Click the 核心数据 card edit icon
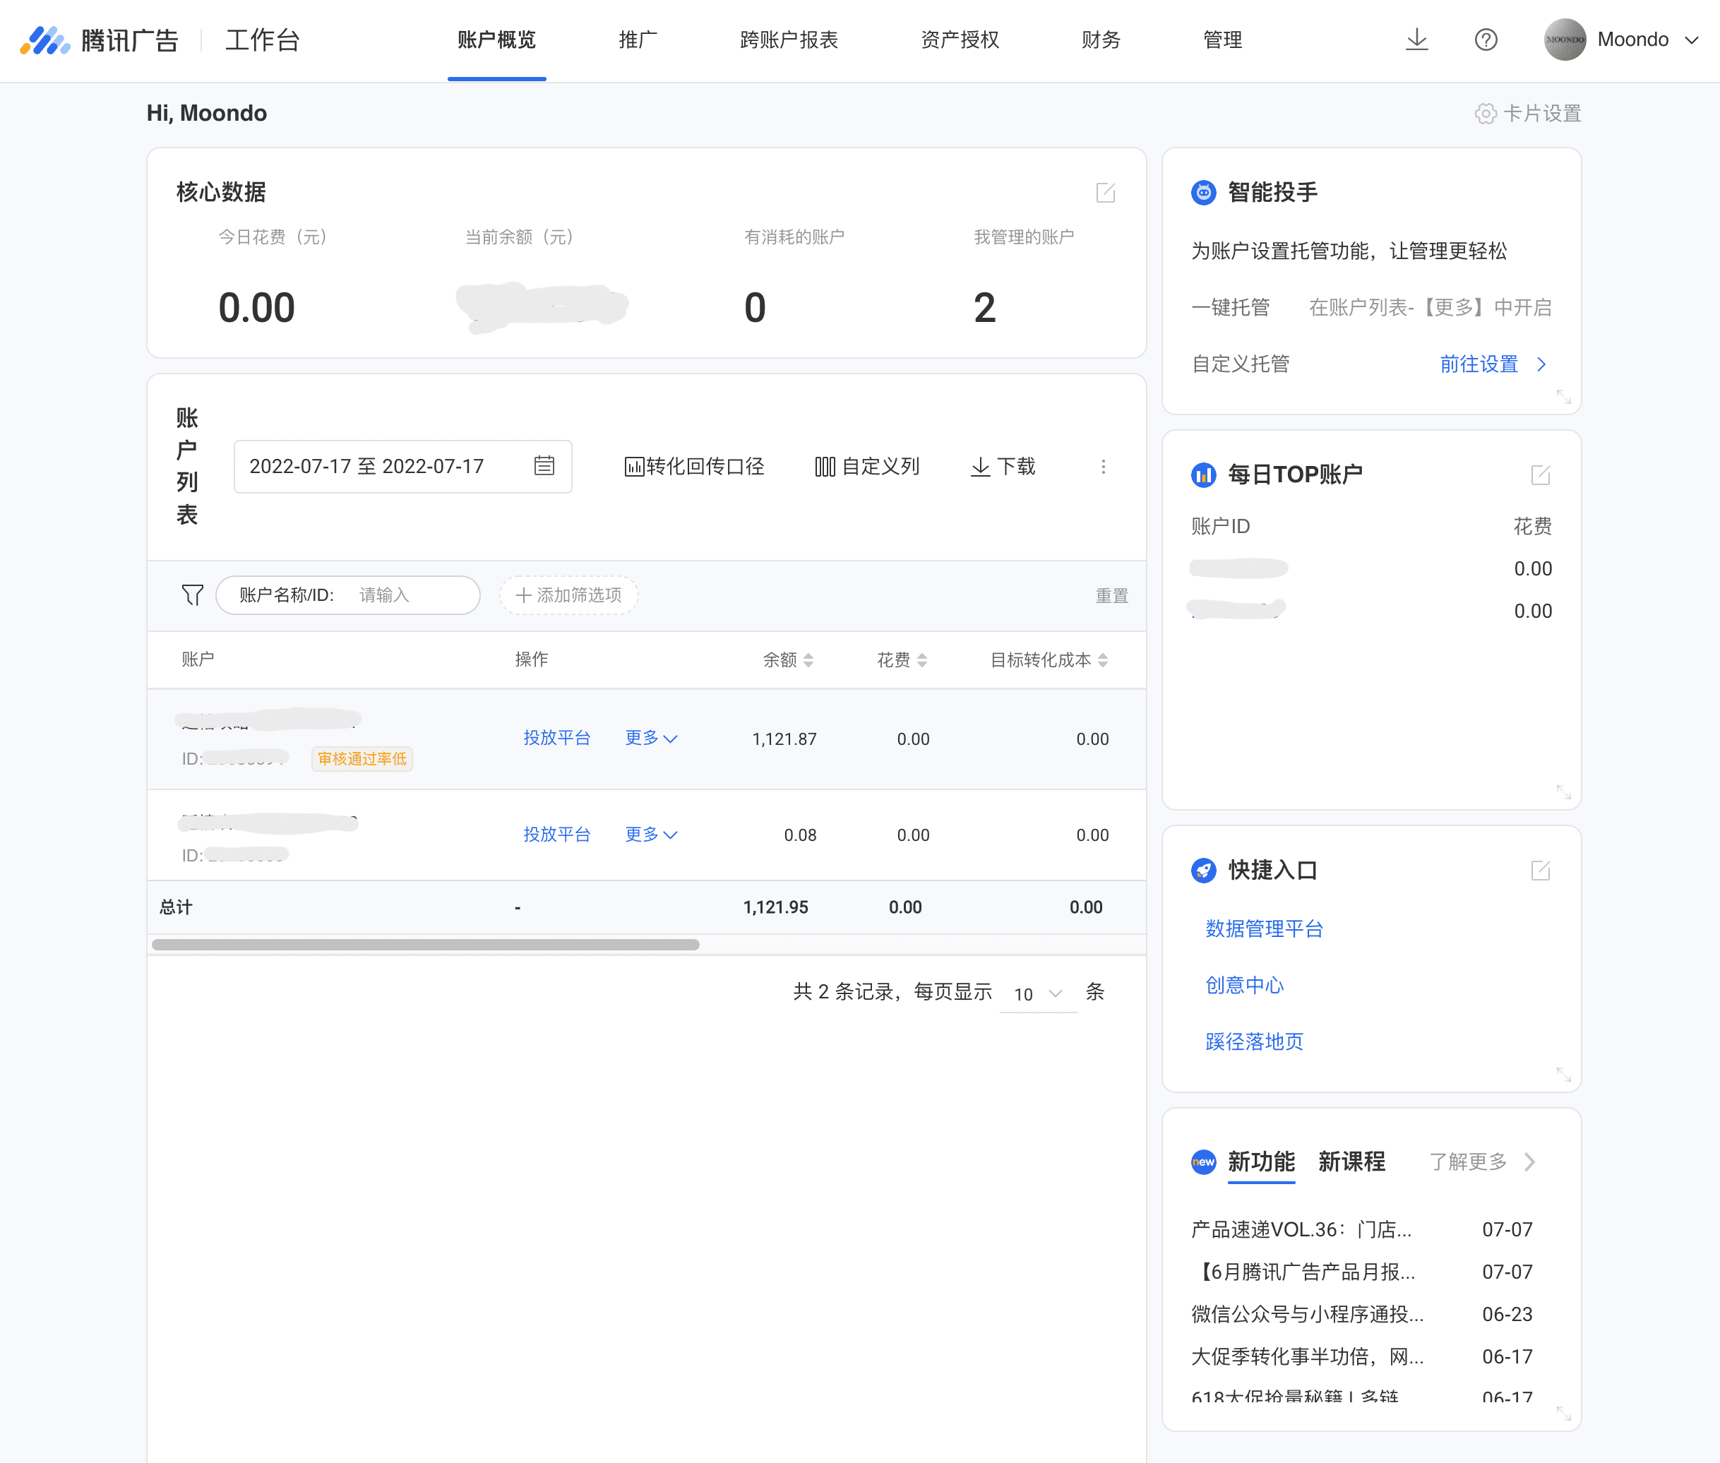1720x1463 pixels. 1104,193
